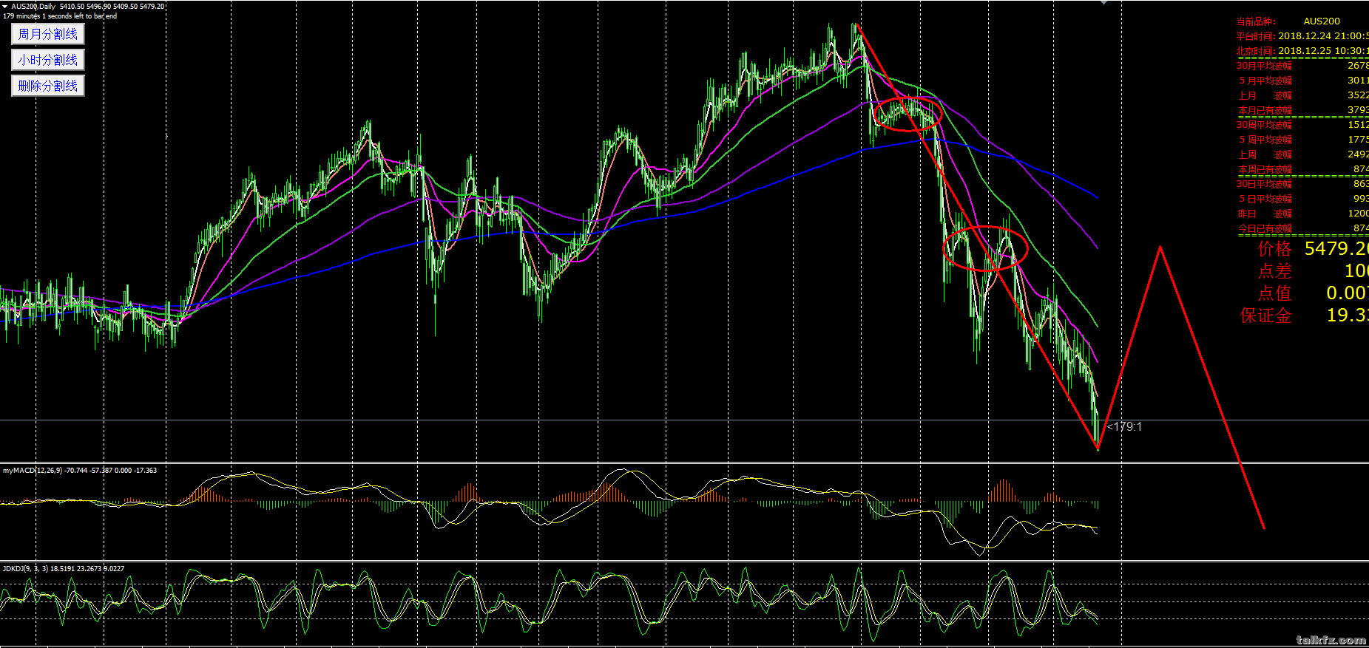Image resolution: width=1369 pixels, height=648 pixels.
Task: Open the triangle arrow beside AUS200,Daily
Action: 4,6
